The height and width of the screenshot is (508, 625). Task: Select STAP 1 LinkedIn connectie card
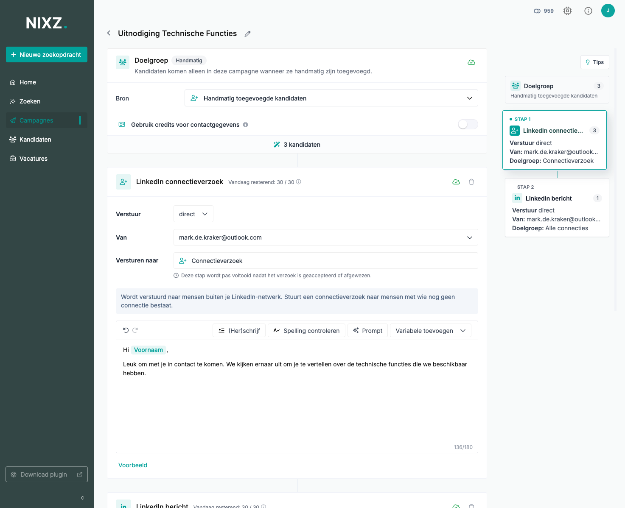(x=555, y=140)
